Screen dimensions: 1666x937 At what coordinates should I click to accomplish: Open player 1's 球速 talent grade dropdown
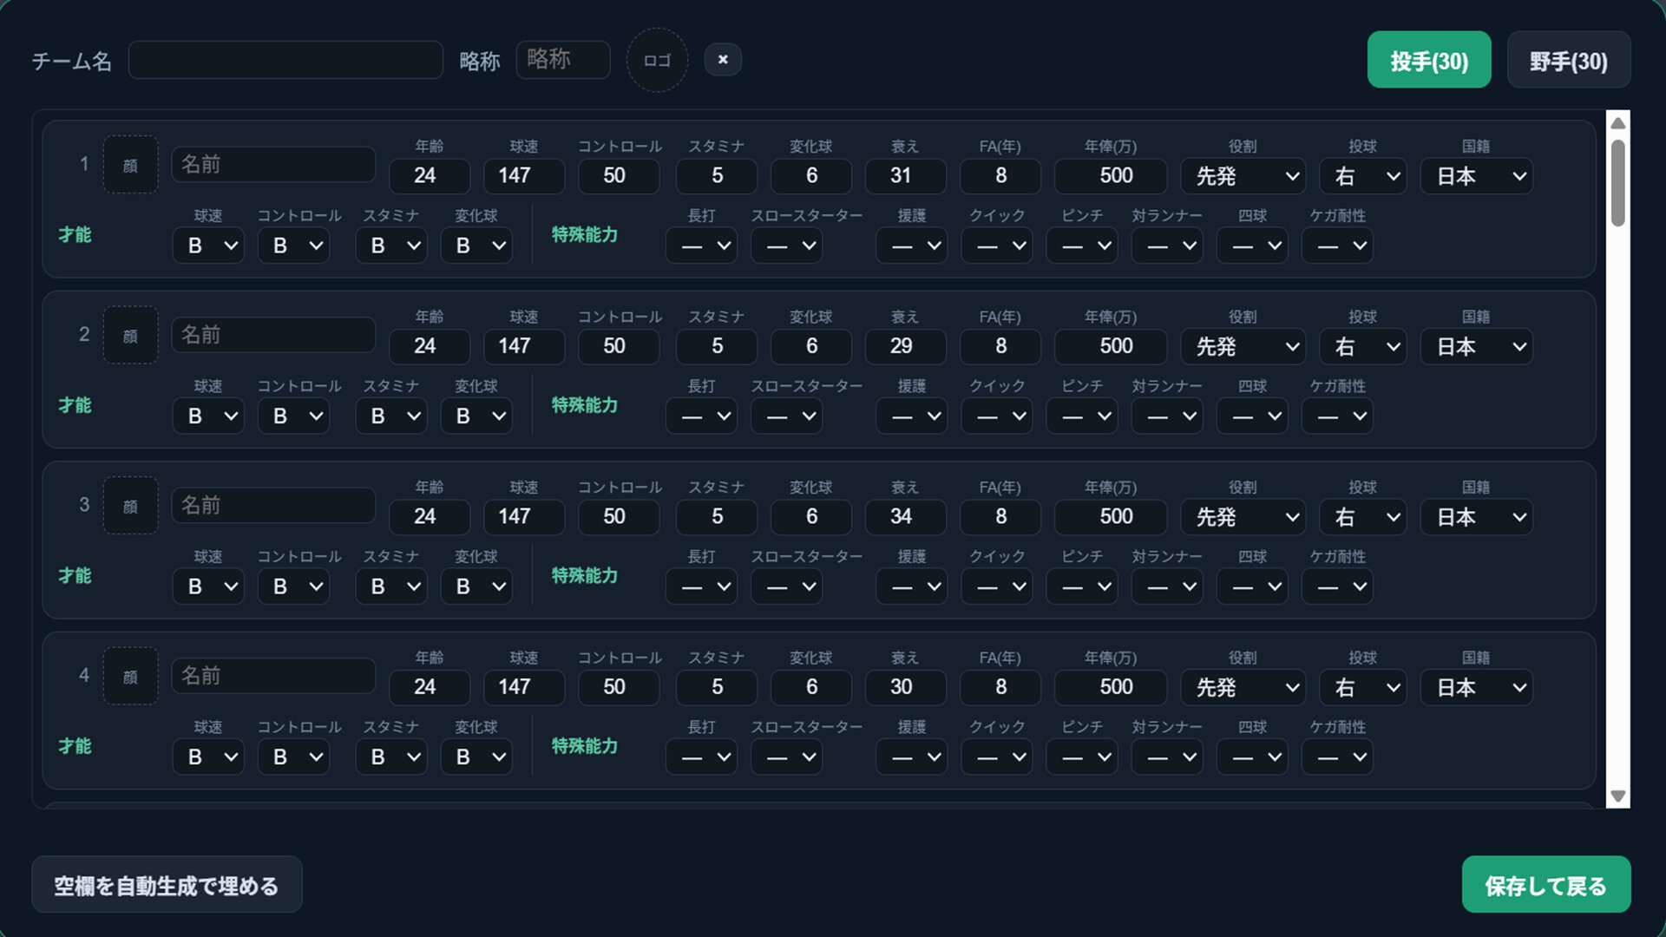pos(208,246)
